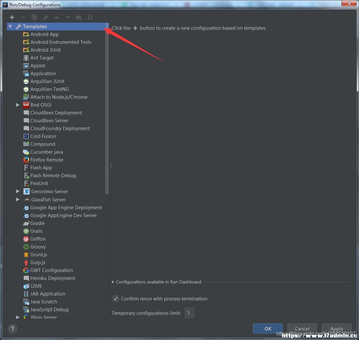Click the Copy Configuration toolbar icon
This screenshot has height=340, width=359.
34,17
